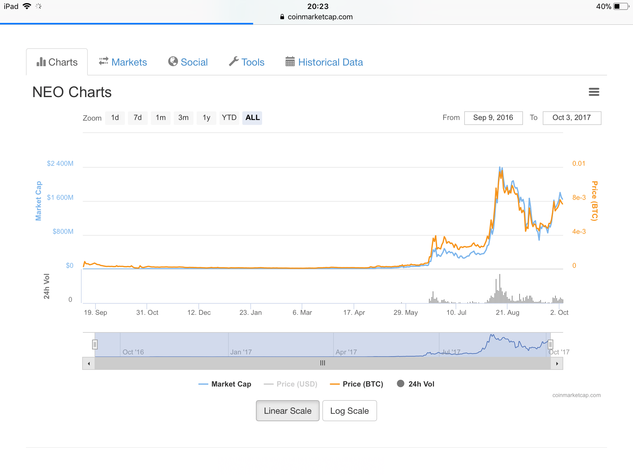Set zoom range to 7d

138,118
